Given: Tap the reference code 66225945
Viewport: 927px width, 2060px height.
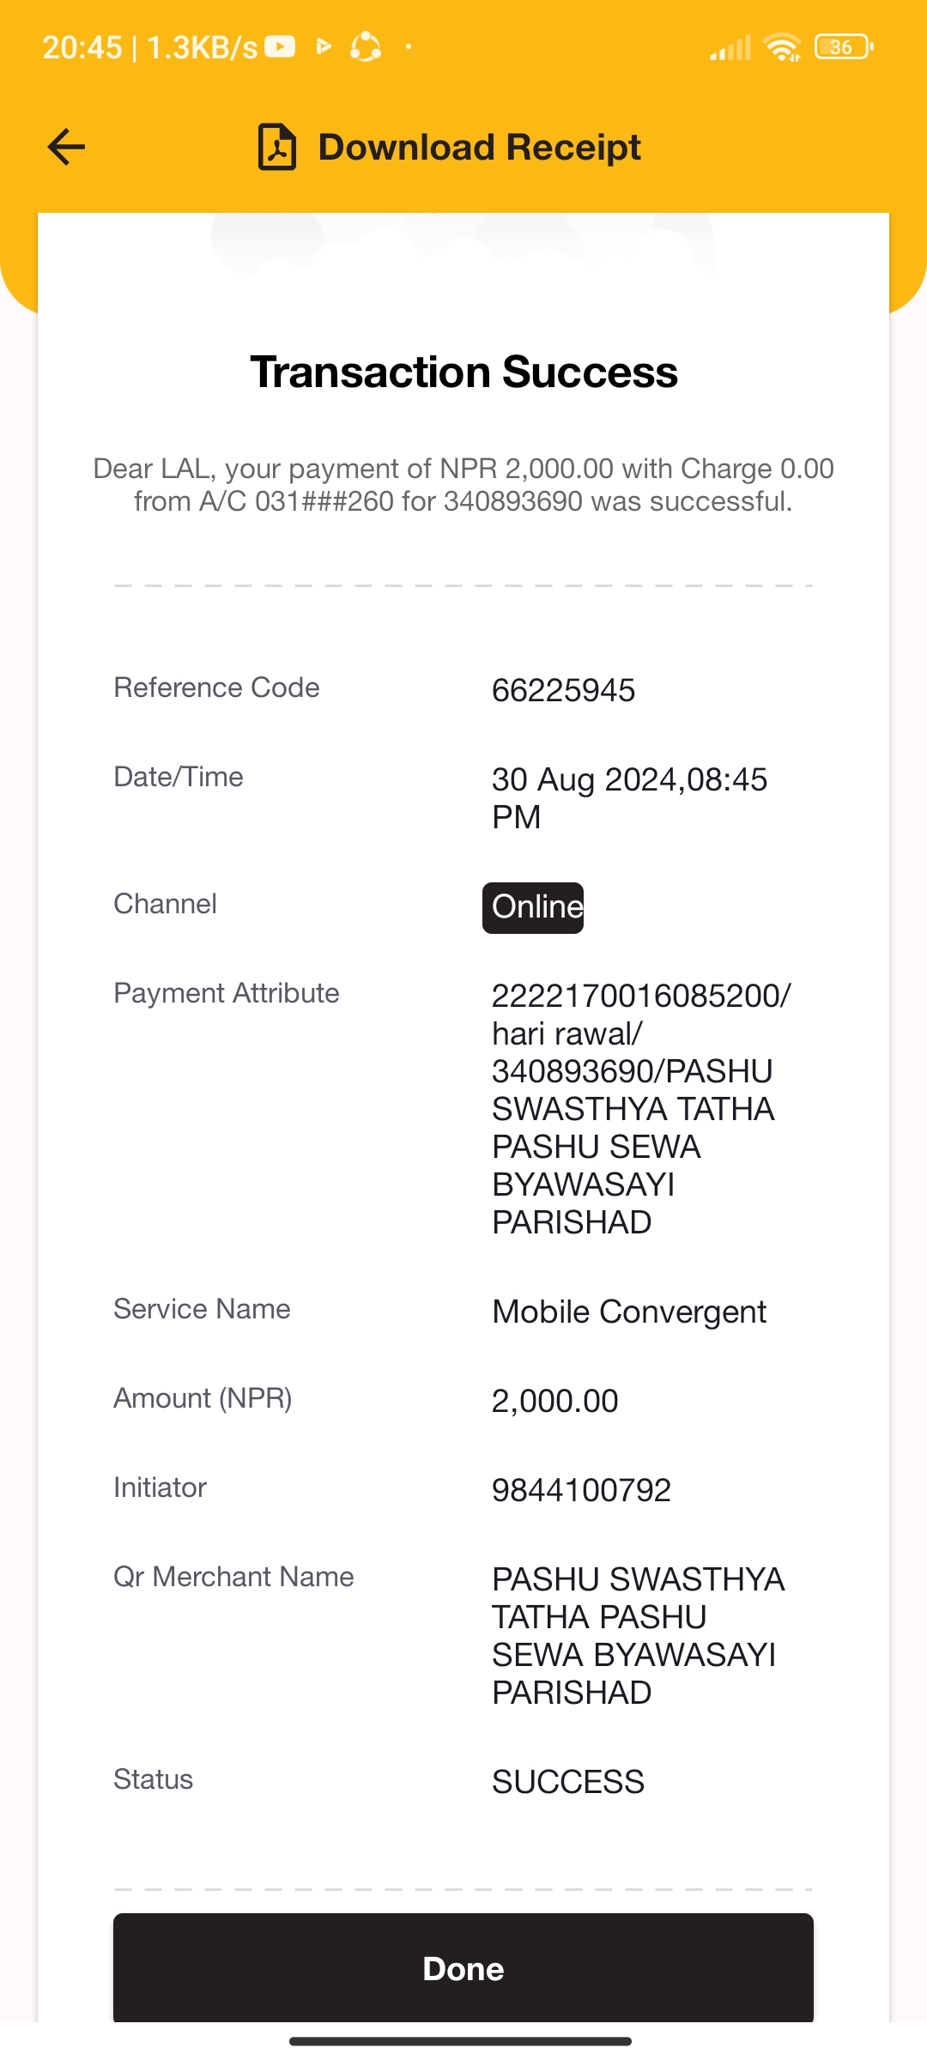Looking at the screenshot, I should pos(564,690).
